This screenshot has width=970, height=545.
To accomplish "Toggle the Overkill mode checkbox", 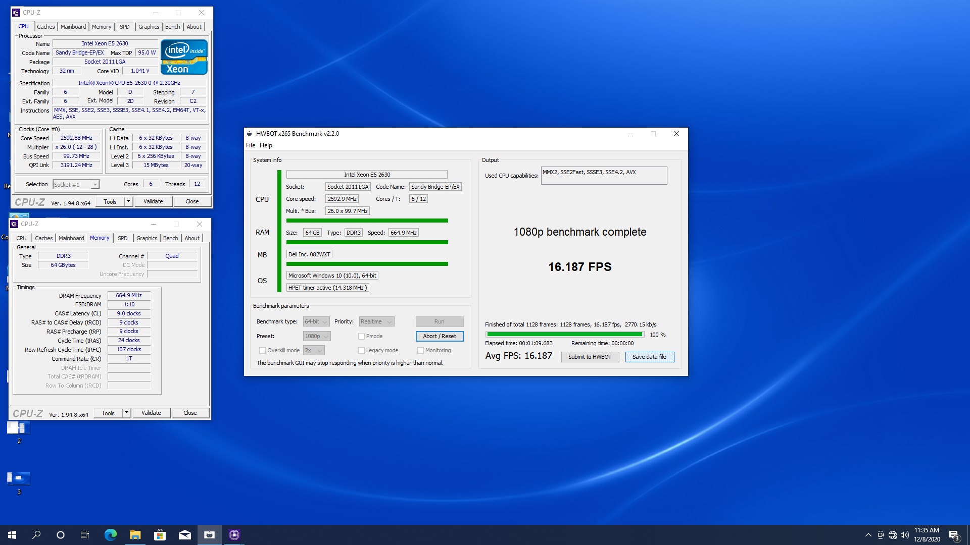I will click(262, 351).
